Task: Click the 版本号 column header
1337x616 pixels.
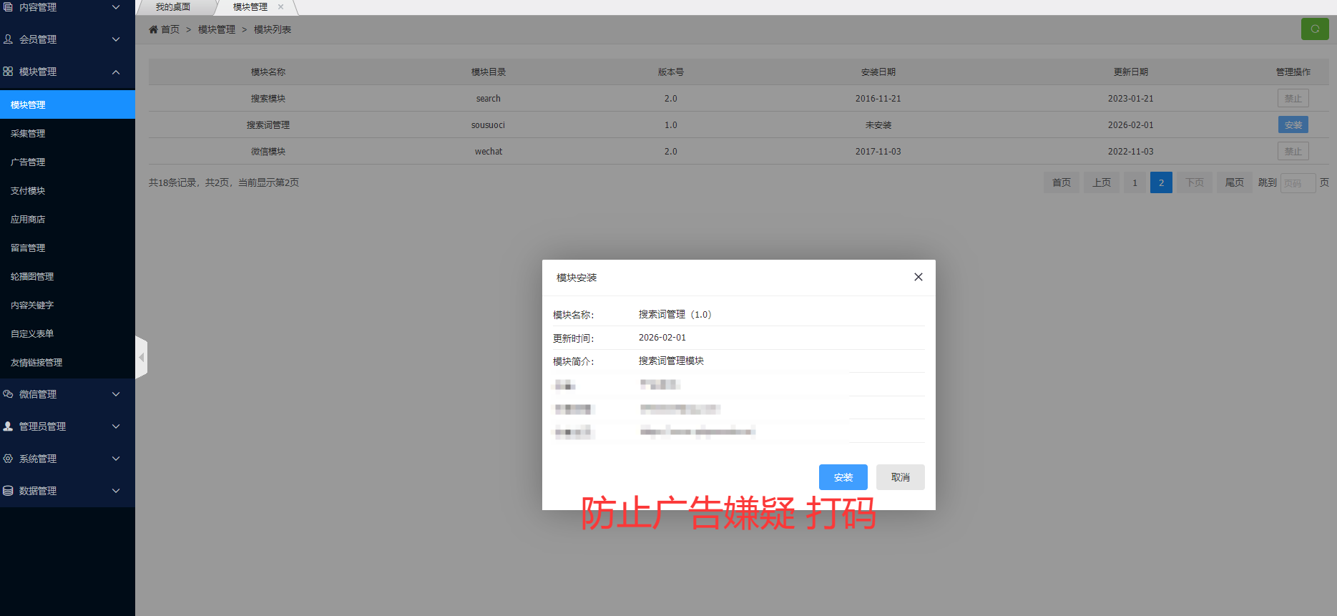Action: pos(671,72)
